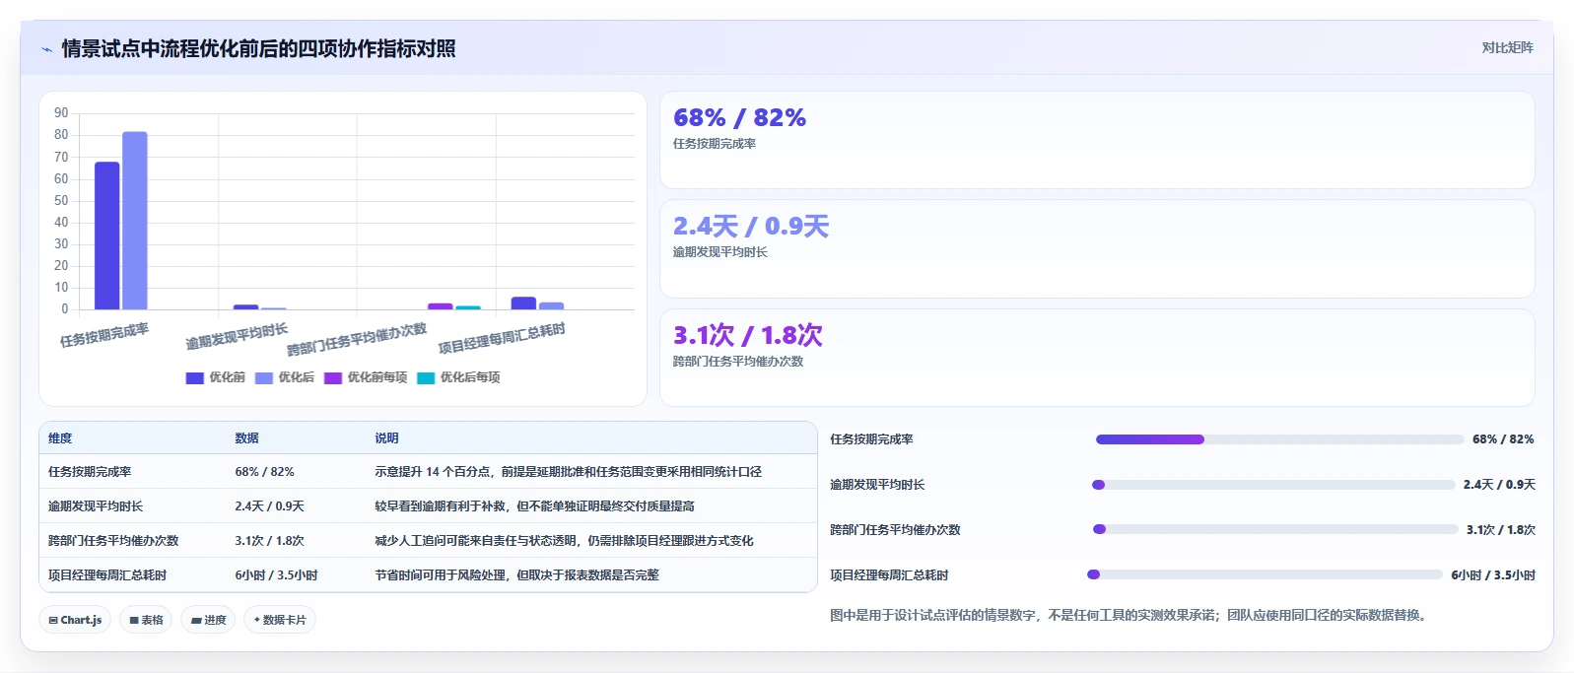1574x673 pixels.
Task: Click the note starting 减少人工追问
Action: point(564,541)
